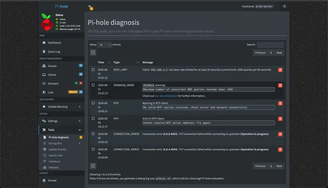Click the Interfaces wifi icon
Image resolution: width=328 pixels, height=188 pixels.
(x=45, y=161)
